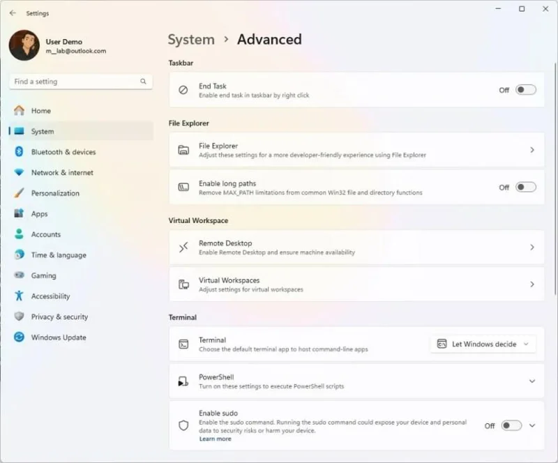
Task: Select Time & language category
Action: 81,255
